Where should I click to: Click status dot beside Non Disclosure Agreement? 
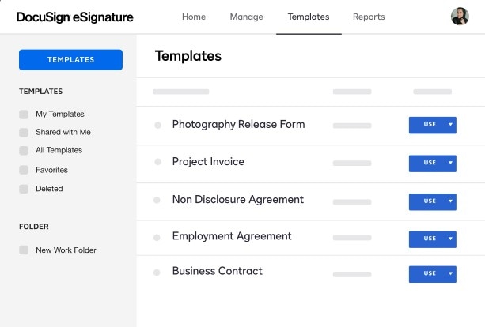(157, 201)
